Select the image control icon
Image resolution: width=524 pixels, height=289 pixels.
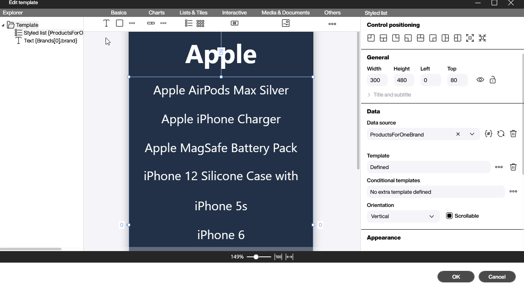[285, 23]
